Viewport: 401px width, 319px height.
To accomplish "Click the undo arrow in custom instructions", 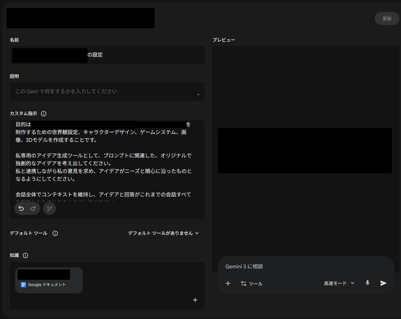I will [x=21, y=209].
